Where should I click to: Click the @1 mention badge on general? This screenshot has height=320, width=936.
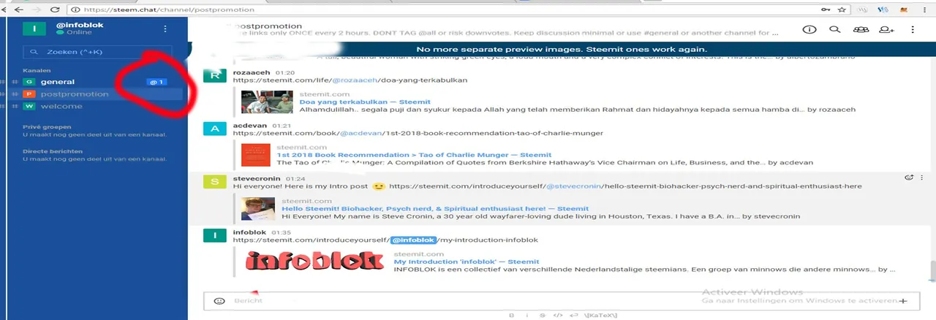(x=156, y=82)
